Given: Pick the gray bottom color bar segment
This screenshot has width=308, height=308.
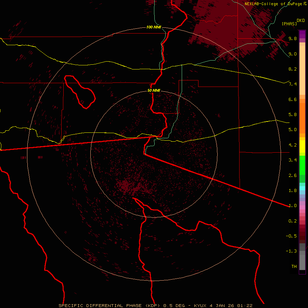Looking at the screenshot, I should point(302,263).
